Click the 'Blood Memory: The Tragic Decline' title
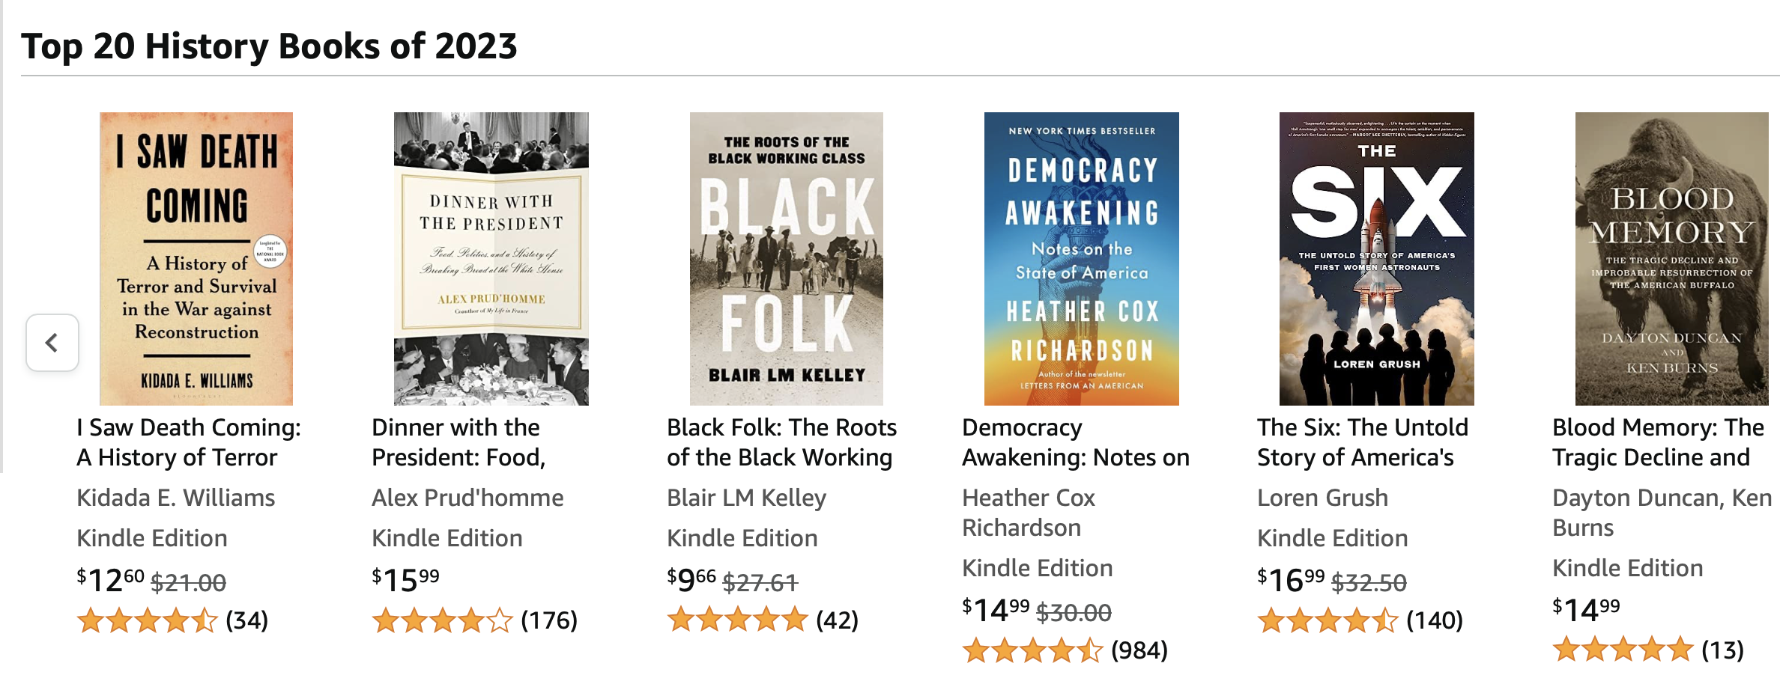The width and height of the screenshot is (1780, 693). click(x=1657, y=442)
